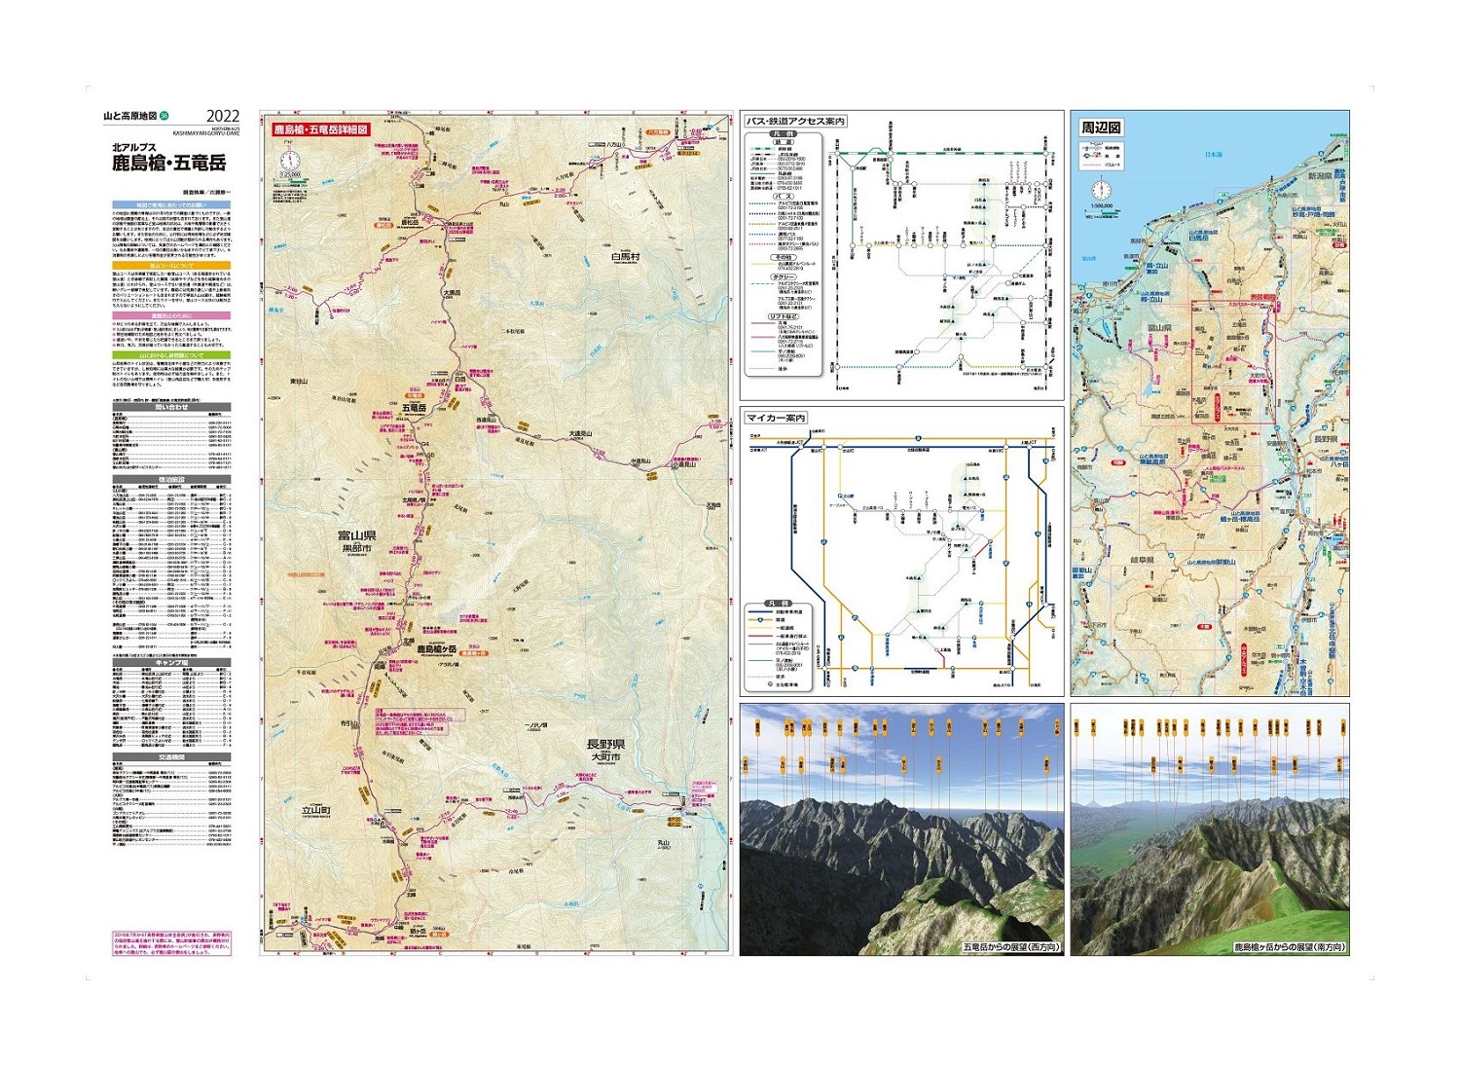Click the 周辺図 panel title
1460x1066 pixels.
click(1101, 128)
